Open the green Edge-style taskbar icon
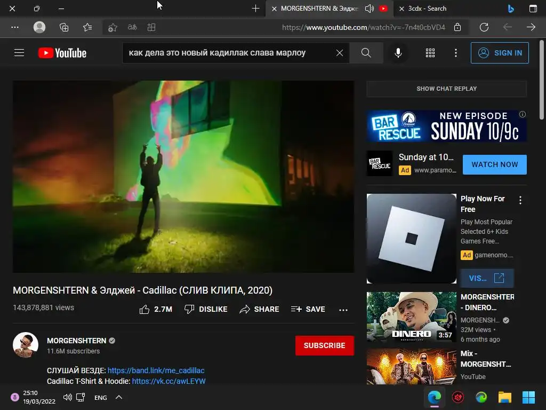 [481, 397]
